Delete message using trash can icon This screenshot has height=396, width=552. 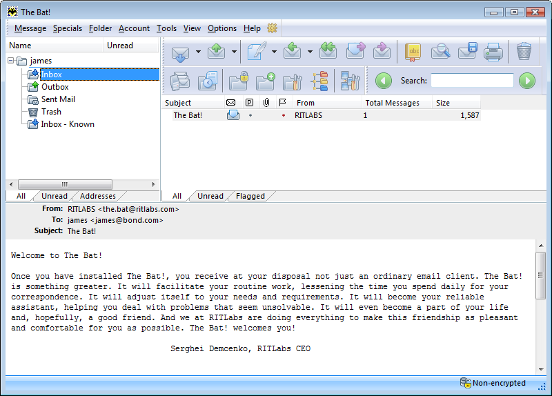tap(524, 52)
